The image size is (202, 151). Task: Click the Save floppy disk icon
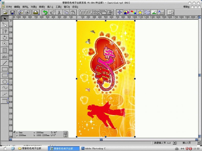(12, 12)
